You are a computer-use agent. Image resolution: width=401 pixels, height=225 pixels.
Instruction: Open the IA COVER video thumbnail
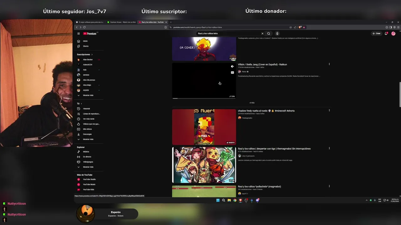[x=204, y=49]
